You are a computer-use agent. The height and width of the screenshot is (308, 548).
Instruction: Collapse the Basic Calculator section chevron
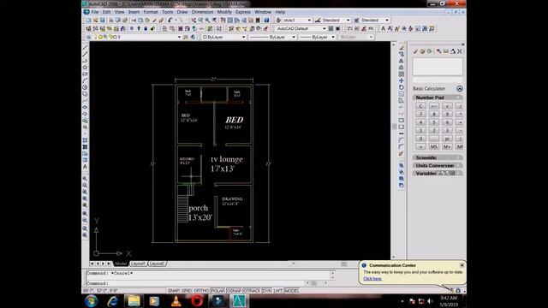tap(460, 89)
